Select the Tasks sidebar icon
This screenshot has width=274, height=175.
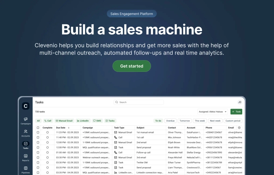click(26, 145)
